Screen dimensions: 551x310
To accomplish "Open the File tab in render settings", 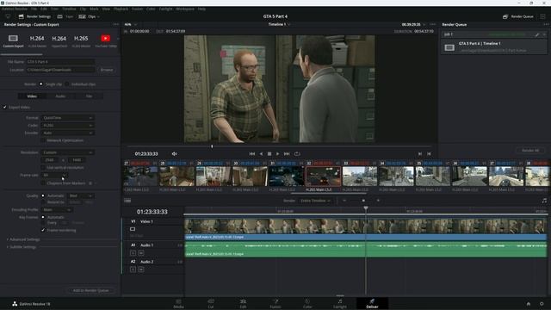I will tap(89, 96).
